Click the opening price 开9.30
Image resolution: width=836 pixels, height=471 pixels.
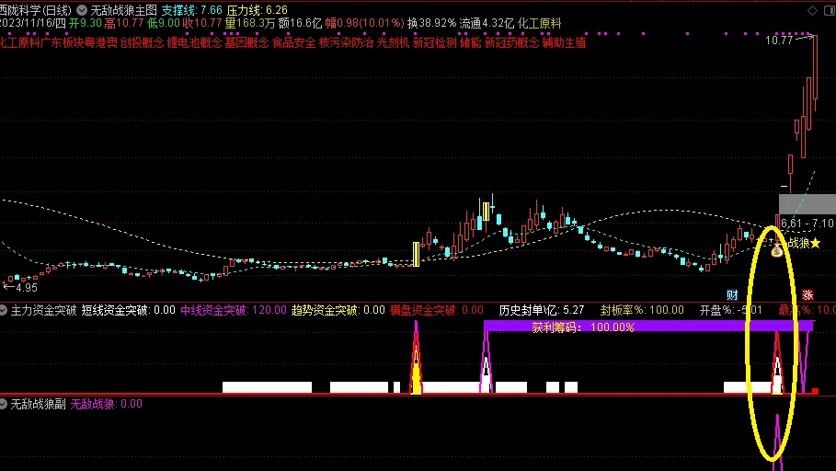point(86,24)
